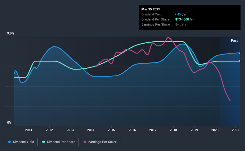Select the blue Dividend Yield endpoint marker

240,53
